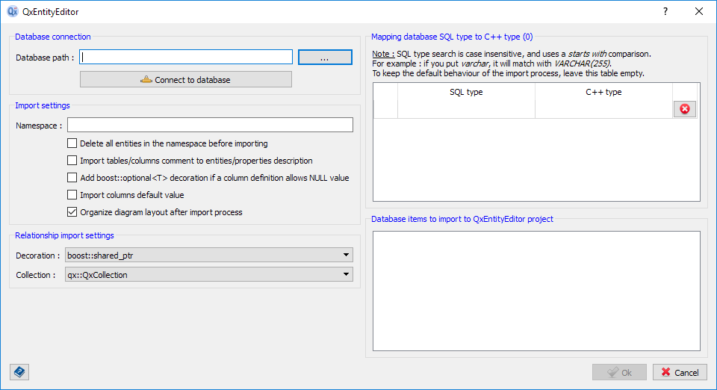
Task: Click the question mark help button
Action: (x=665, y=12)
